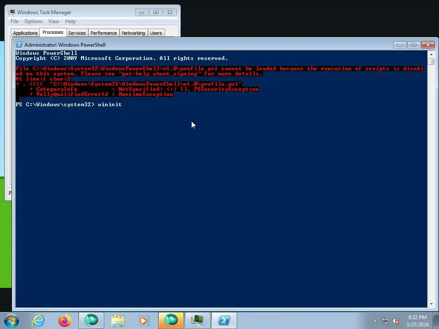Launch Internet Explorer from the taskbar
The height and width of the screenshot is (329, 439).
(38, 320)
